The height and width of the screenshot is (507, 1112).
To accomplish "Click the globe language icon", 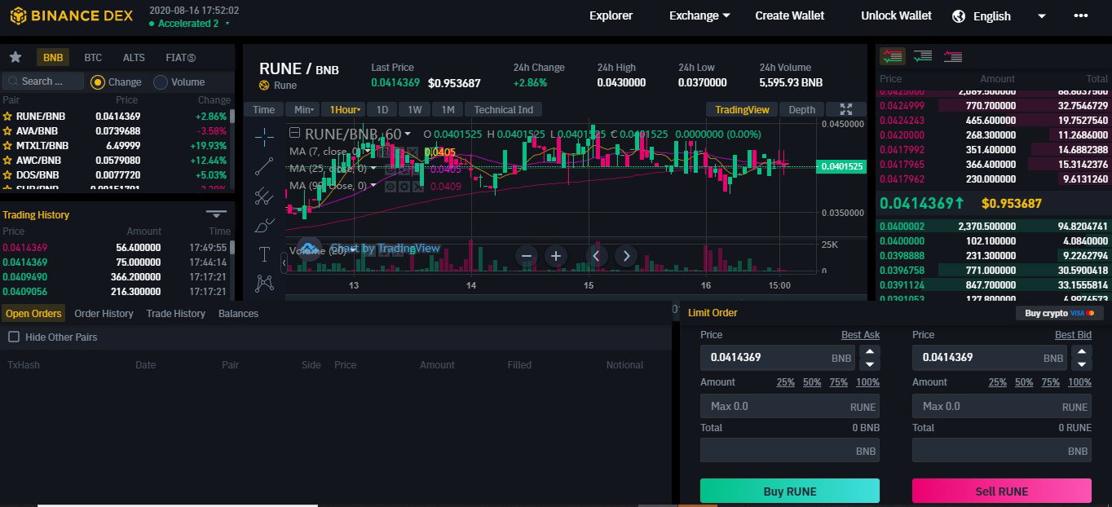I will click(959, 16).
